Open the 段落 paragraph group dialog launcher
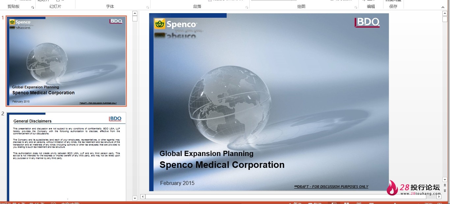This screenshot has height=204, width=450. pos(247,7)
